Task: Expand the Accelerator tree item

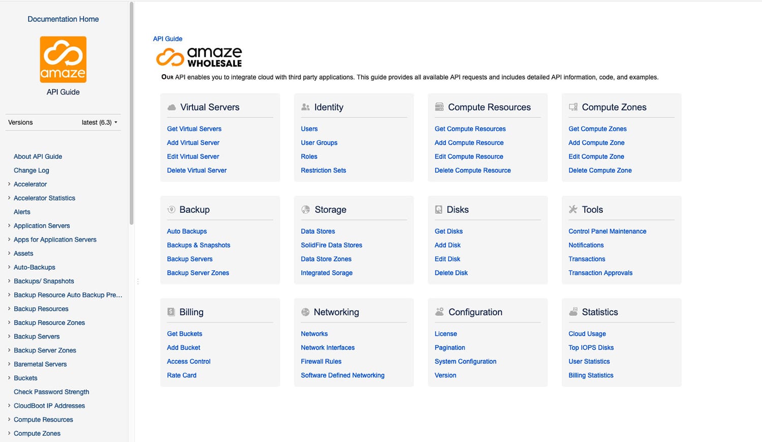Action: tap(9, 184)
